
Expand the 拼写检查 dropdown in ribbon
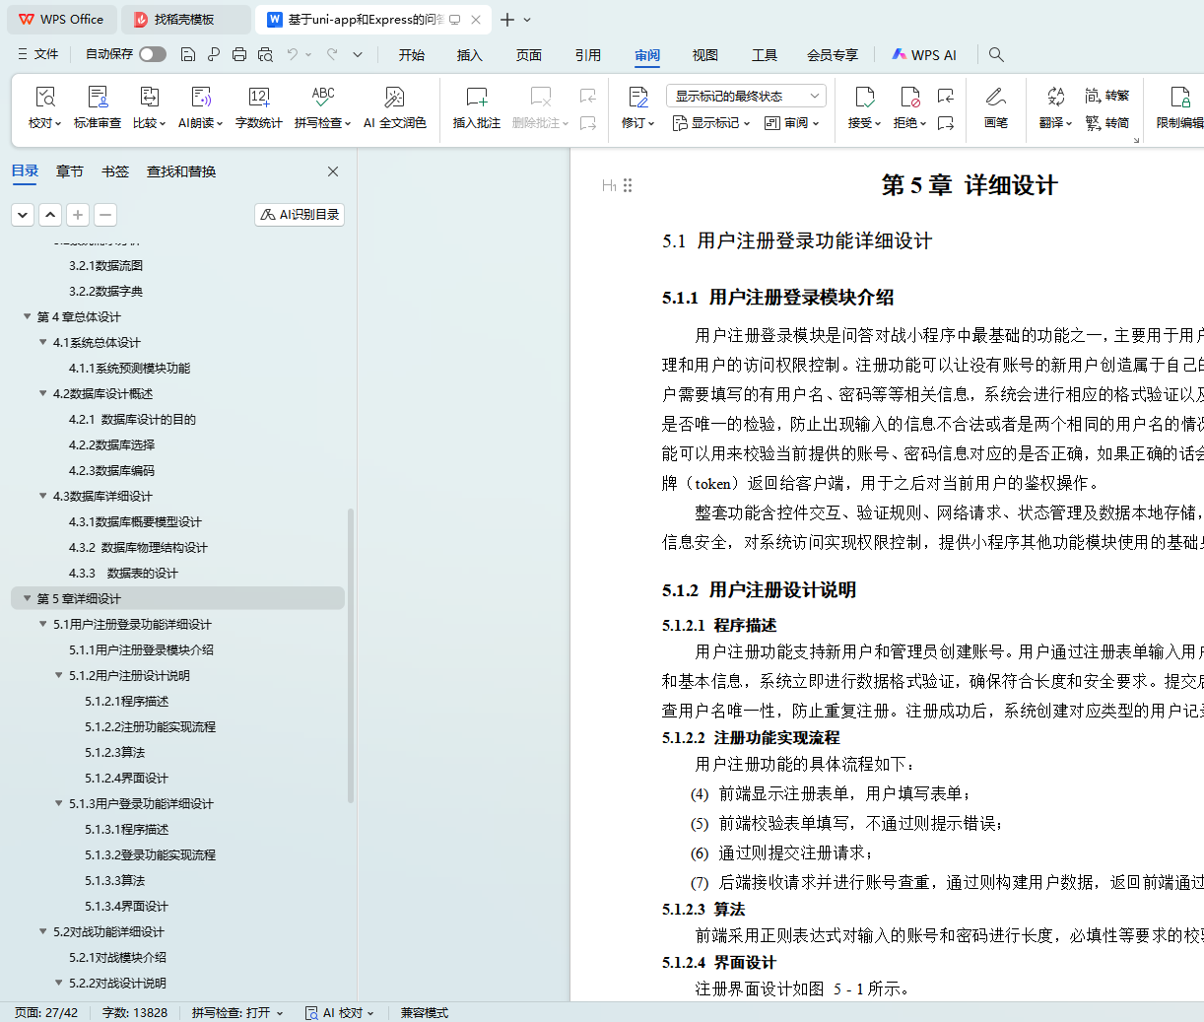pyautogui.click(x=348, y=123)
